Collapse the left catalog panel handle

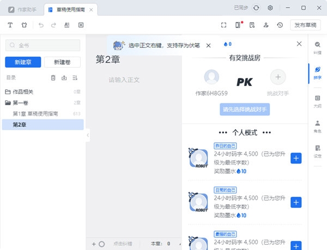point(88,135)
